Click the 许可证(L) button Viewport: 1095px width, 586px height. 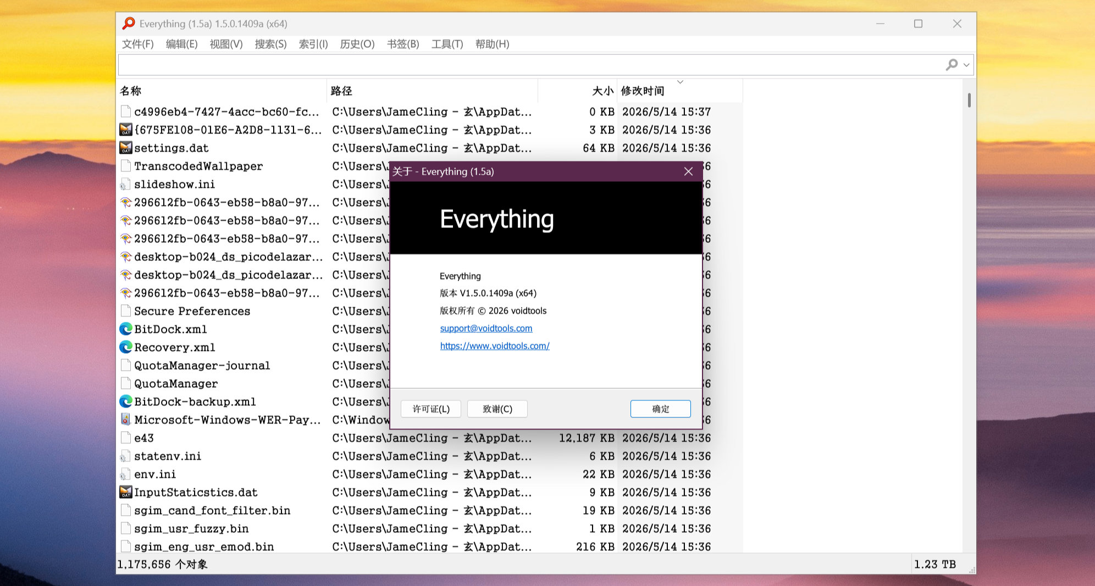coord(431,409)
